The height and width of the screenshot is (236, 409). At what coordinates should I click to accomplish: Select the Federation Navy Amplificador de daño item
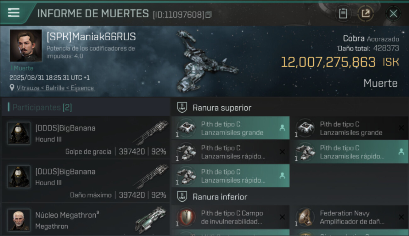pos(350,217)
